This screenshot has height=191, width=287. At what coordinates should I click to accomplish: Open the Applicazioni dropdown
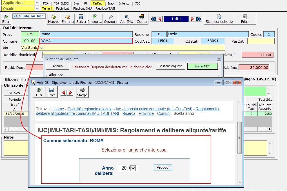(x=37, y=3)
